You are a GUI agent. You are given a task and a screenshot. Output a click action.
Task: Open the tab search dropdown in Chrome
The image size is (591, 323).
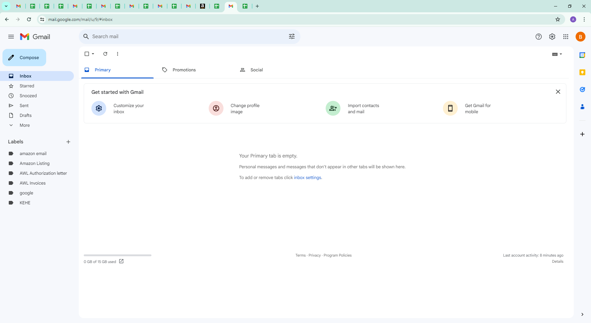6,6
